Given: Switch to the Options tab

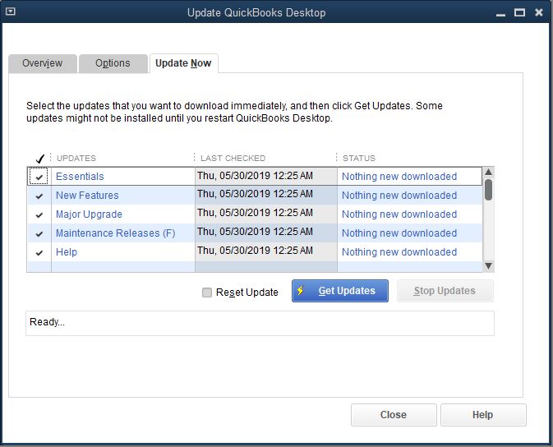Looking at the screenshot, I should pos(113,63).
